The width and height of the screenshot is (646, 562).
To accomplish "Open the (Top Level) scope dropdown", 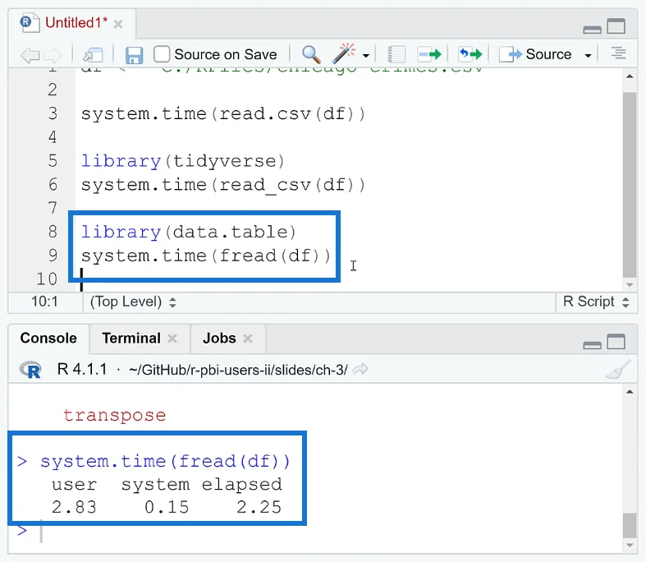I will (x=133, y=302).
